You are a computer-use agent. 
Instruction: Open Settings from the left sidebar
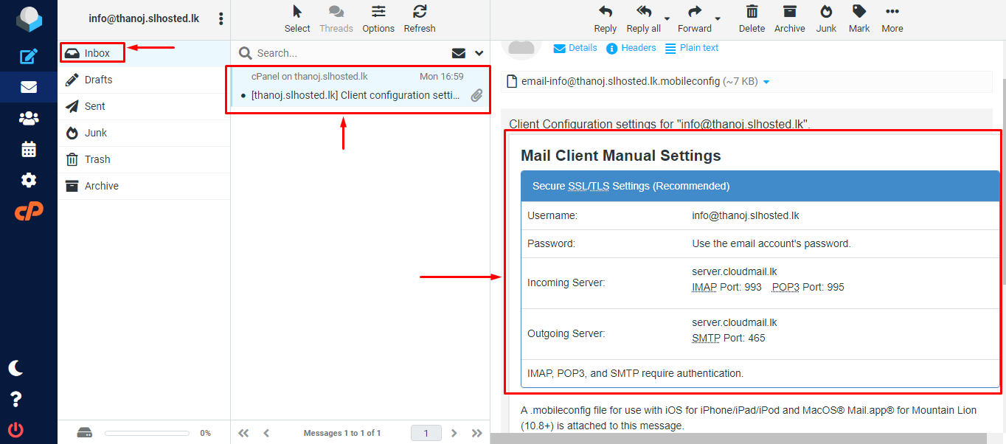pyautogui.click(x=28, y=180)
